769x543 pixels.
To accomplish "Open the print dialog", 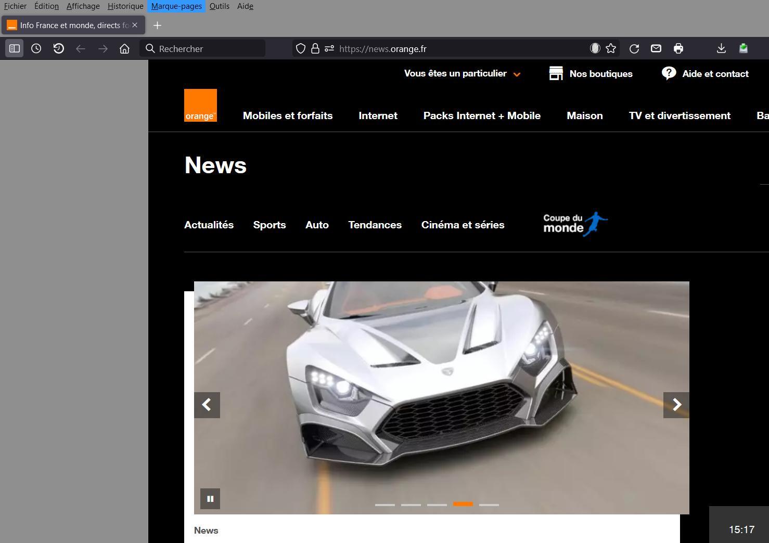I will click(x=678, y=48).
